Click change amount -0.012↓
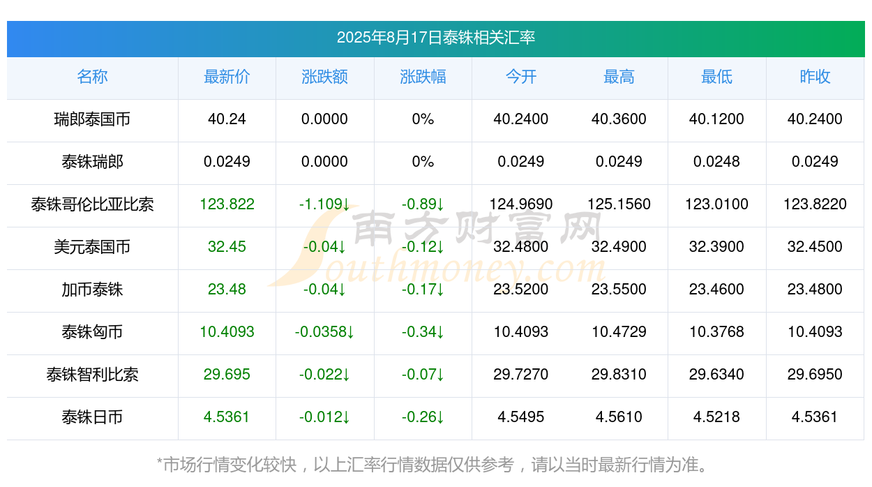This screenshot has height=487, width=872. coord(325,417)
